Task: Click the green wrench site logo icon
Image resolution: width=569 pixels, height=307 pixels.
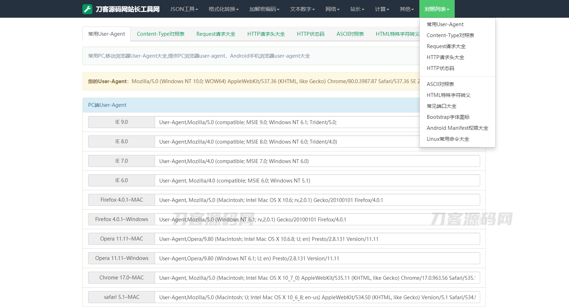Action: [x=87, y=9]
